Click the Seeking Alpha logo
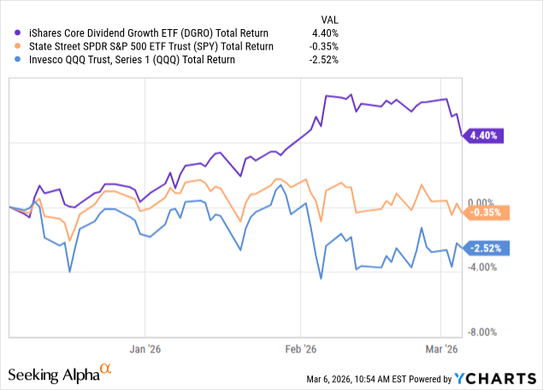This screenshot has height=390, width=543. click(x=53, y=375)
